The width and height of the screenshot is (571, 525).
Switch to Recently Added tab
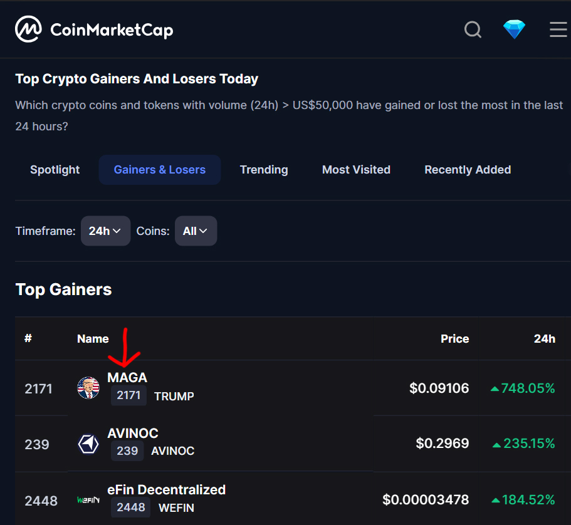pyautogui.click(x=468, y=170)
